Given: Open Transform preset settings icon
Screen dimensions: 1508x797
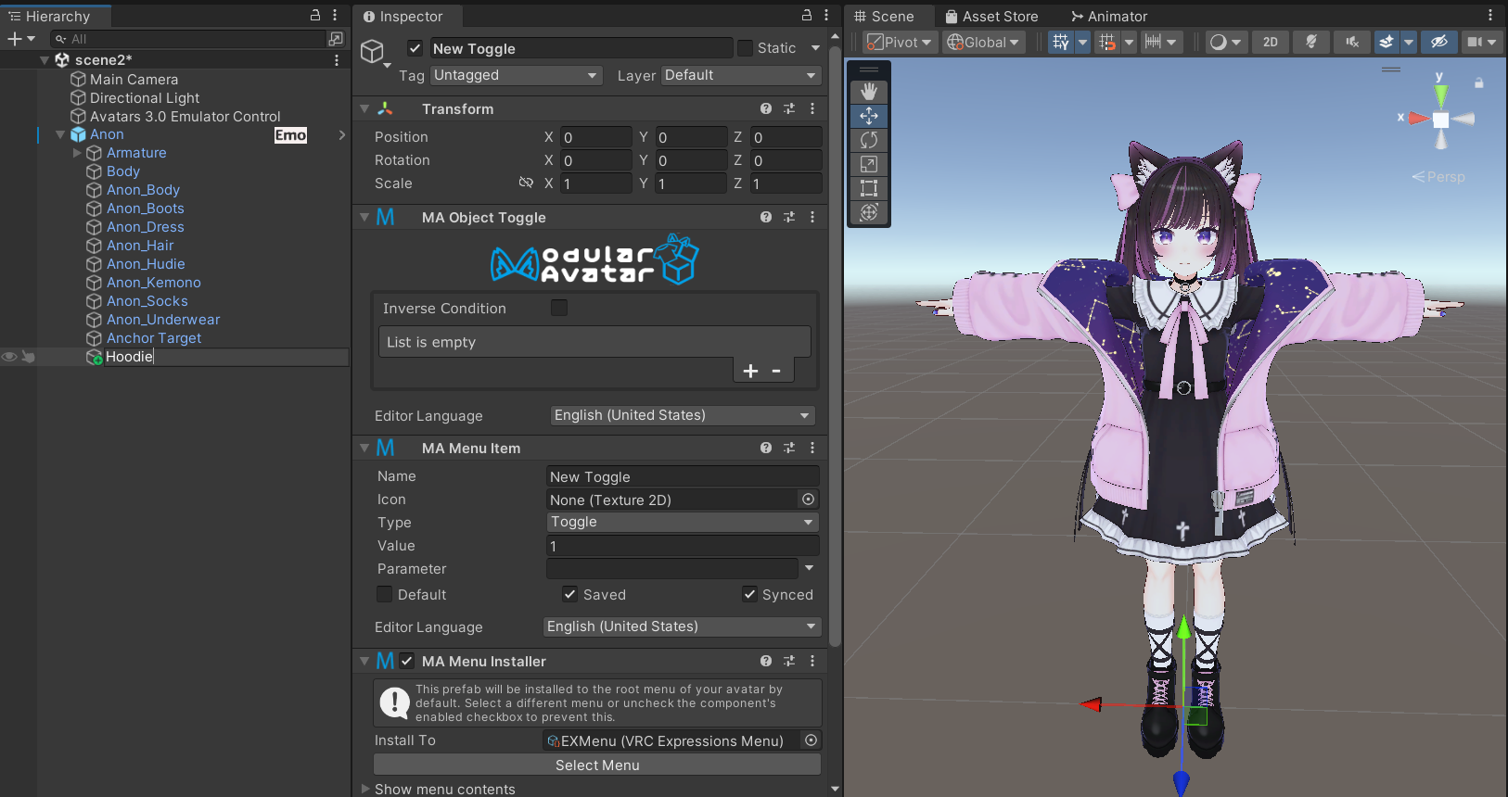Looking at the screenshot, I should 789,108.
